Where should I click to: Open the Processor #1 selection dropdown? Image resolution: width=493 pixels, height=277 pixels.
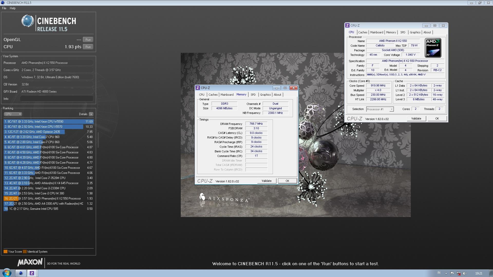click(380, 109)
